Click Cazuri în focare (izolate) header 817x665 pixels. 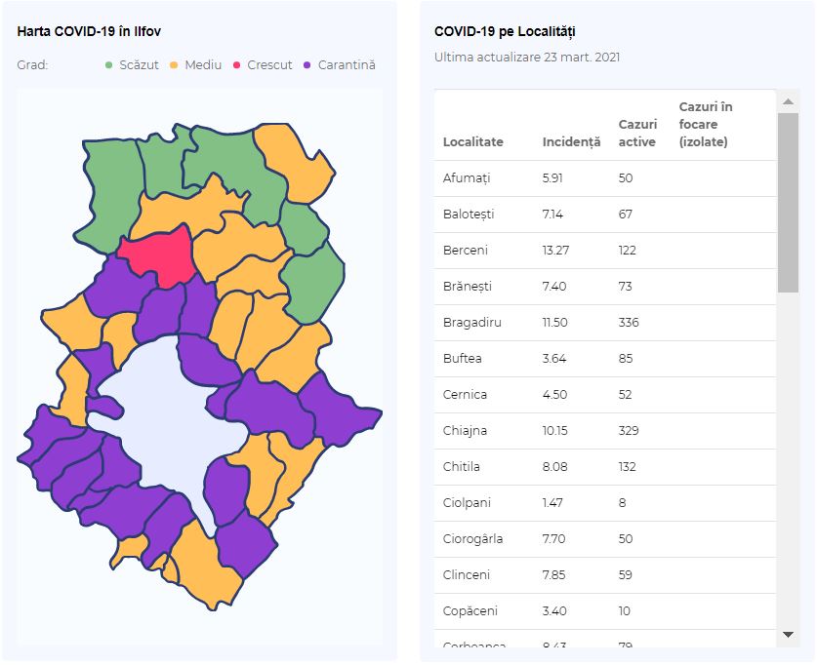[706, 124]
